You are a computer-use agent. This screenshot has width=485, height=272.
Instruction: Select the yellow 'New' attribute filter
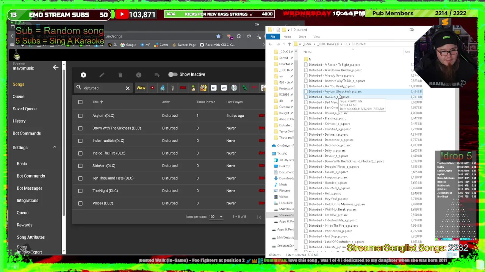pos(141,88)
